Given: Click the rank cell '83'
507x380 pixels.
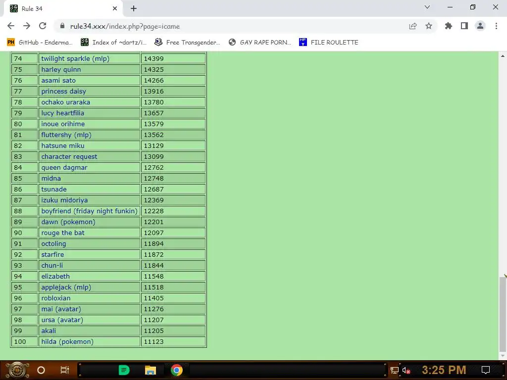Looking at the screenshot, I should (25, 156).
